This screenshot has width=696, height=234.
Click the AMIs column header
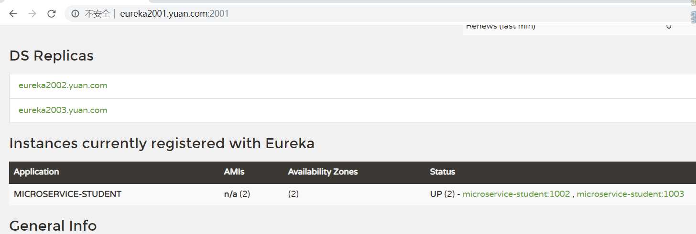234,172
